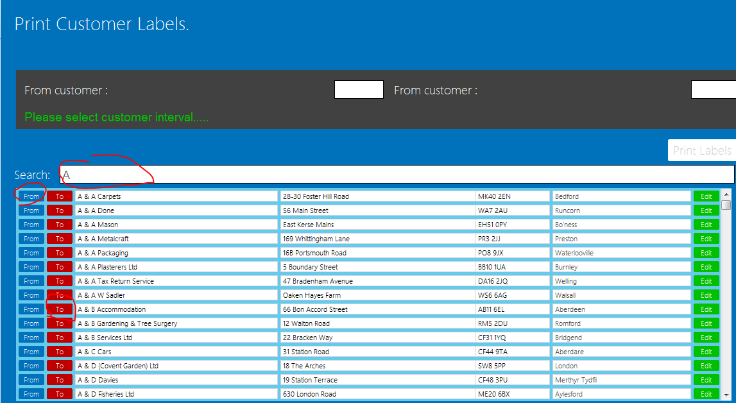Choose To for A & A Metalcraft
The width and height of the screenshot is (736, 403).
60,239
